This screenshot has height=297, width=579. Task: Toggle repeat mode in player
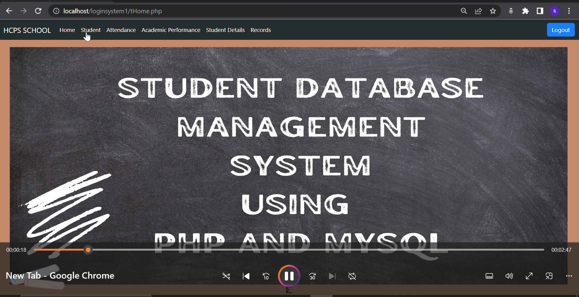pos(352,276)
